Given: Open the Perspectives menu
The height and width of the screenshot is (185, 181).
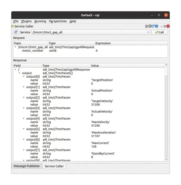Looking at the screenshot, I should (58, 21).
